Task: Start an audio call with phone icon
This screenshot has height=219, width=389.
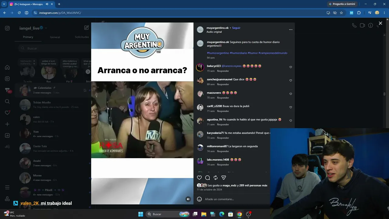Action: [x=354, y=26]
